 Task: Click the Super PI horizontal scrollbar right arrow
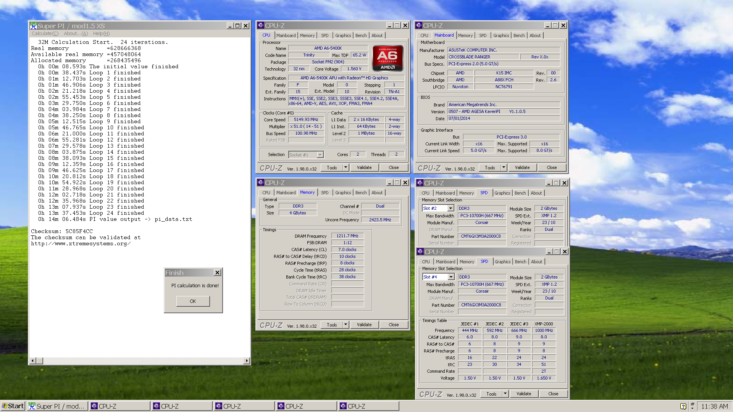click(x=247, y=361)
